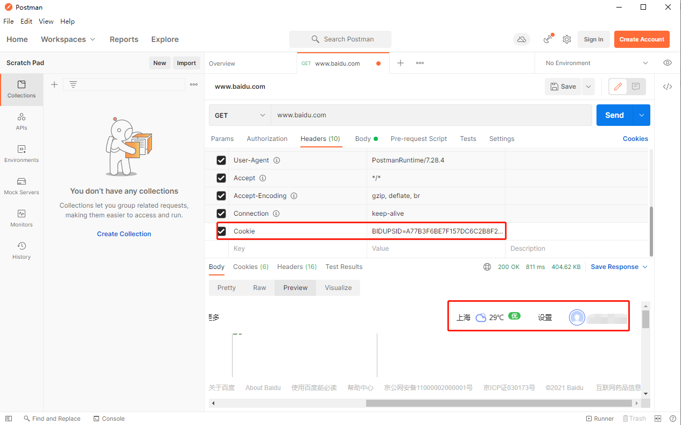Open tab options ellipsis next to plus
This screenshot has width=681, height=425.
[x=420, y=63]
